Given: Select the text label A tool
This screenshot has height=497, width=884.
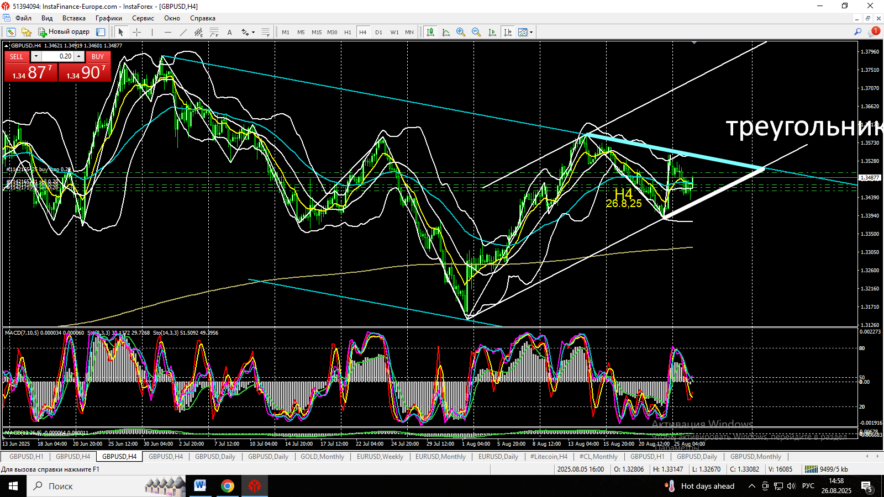Looking at the screenshot, I should [229, 32].
